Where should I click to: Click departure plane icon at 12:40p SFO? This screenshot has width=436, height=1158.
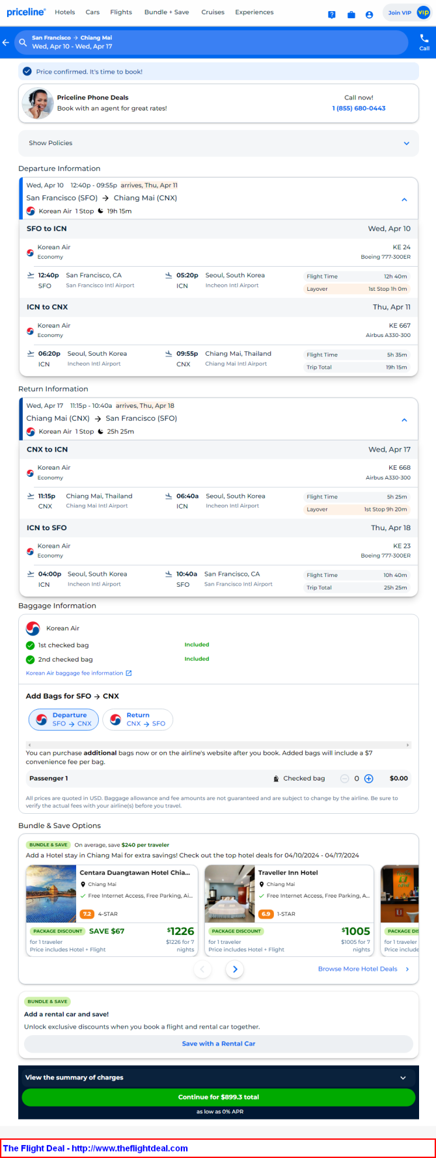point(31,275)
